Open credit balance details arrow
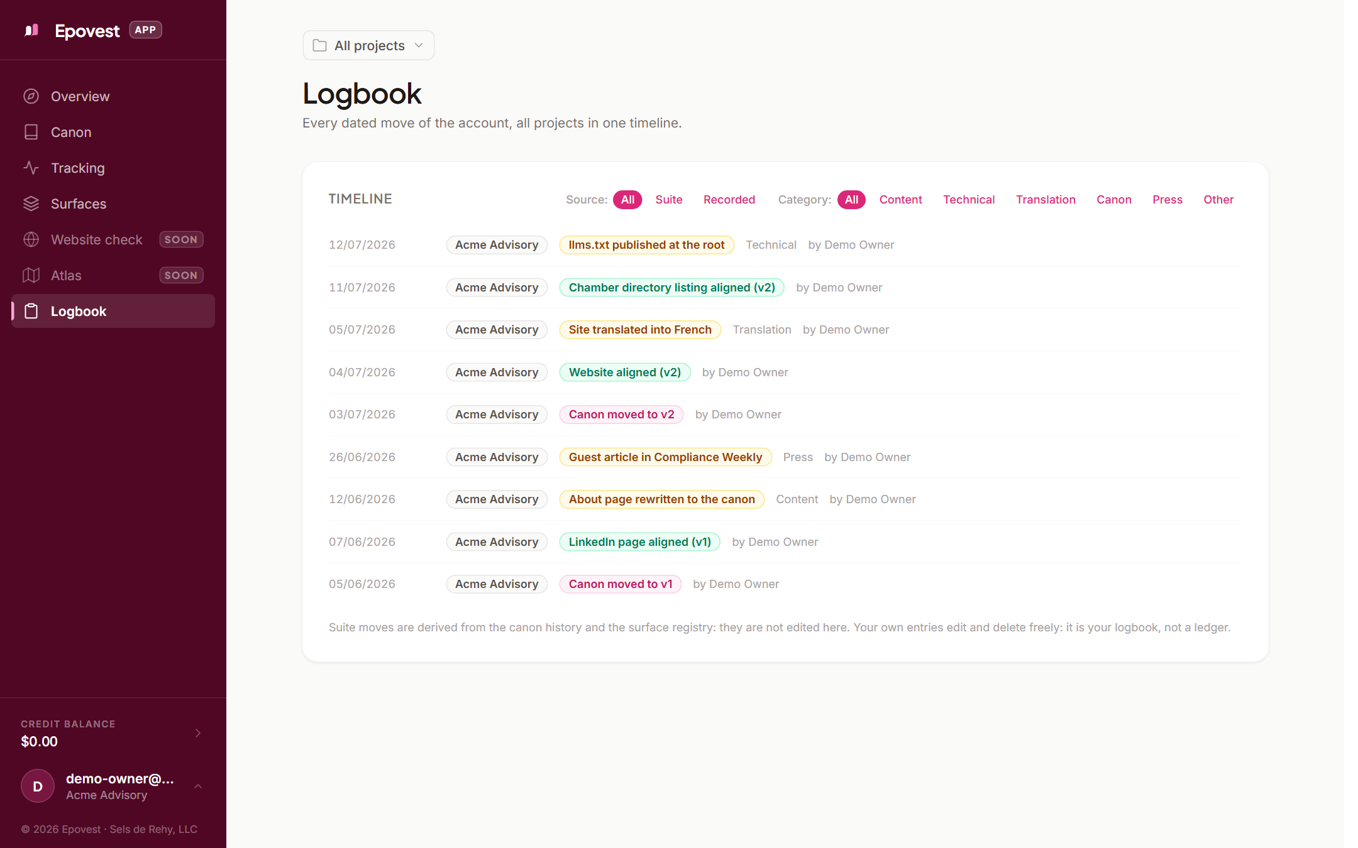 tap(198, 733)
